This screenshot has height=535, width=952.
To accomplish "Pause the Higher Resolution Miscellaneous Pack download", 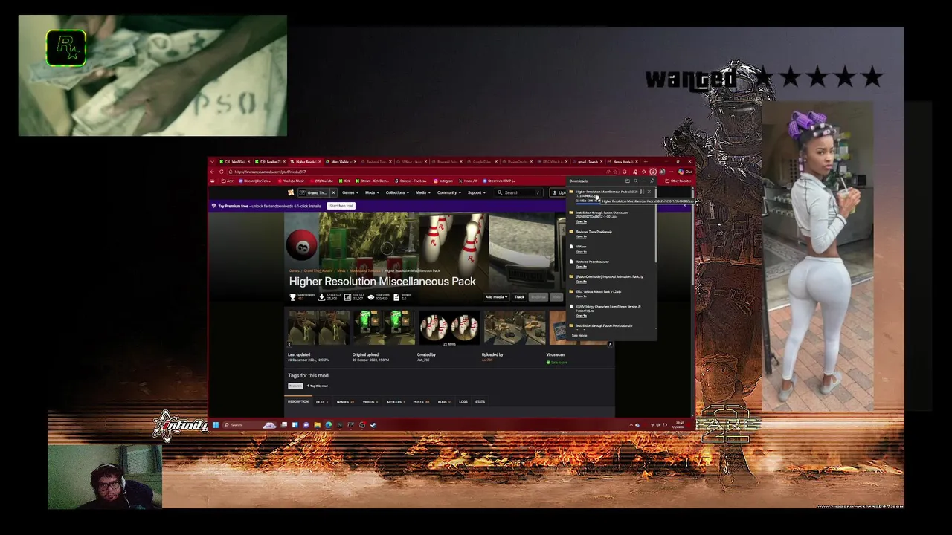I will pos(642,192).
